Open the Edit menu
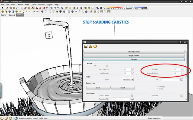Screen dimensions: 193x120 click(x=7, y=4)
